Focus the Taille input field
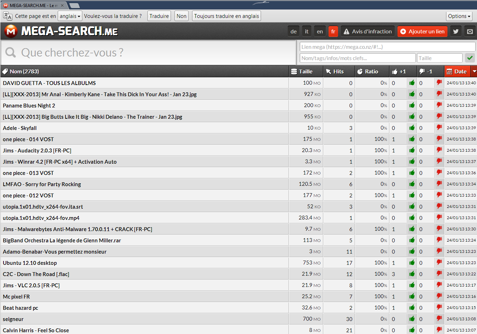The image size is (477, 334). (439, 58)
